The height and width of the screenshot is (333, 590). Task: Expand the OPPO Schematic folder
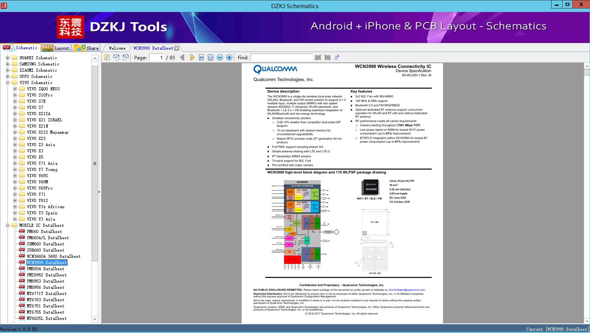click(x=7, y=76)
